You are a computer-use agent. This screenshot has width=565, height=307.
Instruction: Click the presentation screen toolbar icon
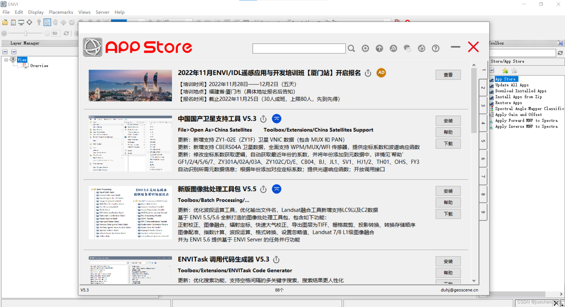[x=21, y=22]
